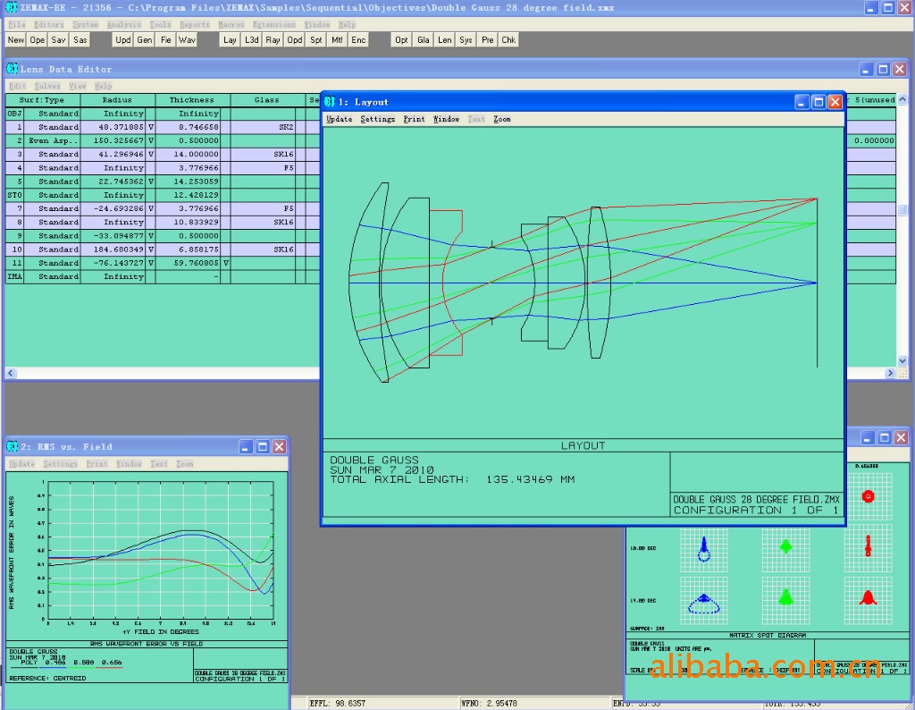
Task: Select the OBJ surface row label
Action: [14, 114]
